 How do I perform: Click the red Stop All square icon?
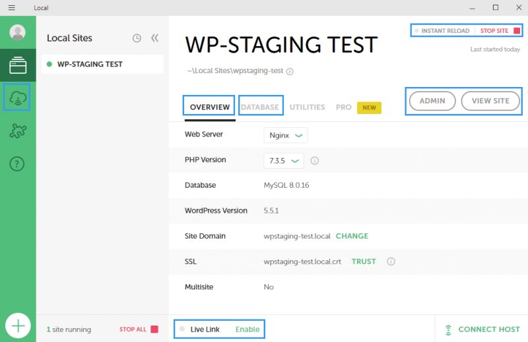click(x=154, y=329)
